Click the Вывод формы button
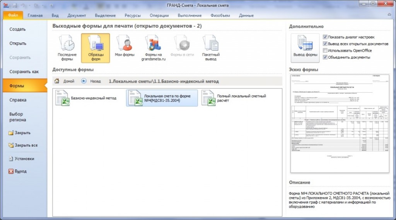Screen dimensions: 396x220 [x=305, y=47]
